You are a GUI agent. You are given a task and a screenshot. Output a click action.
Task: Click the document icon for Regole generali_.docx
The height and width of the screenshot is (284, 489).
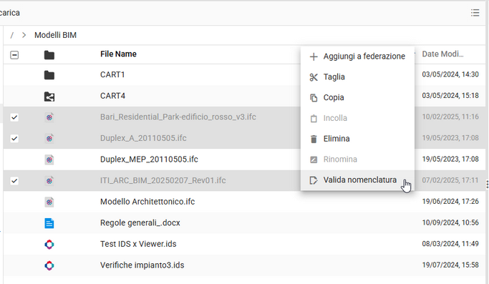click(49, 223)
